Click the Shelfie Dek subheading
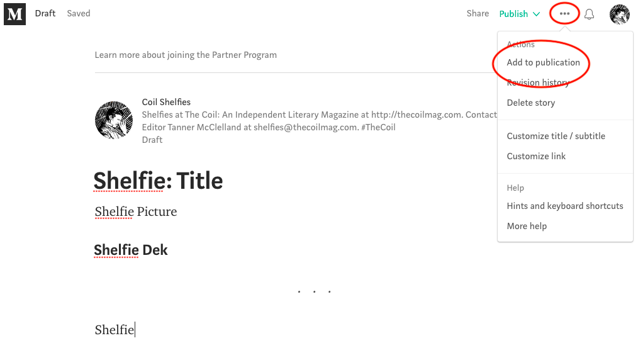The height and width of the screenshot is (343, 638). pos(131,250)
